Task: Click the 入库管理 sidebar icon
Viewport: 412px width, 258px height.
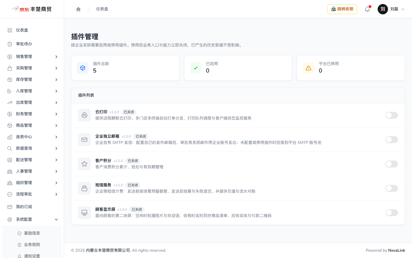Action: tap(10, 91)
